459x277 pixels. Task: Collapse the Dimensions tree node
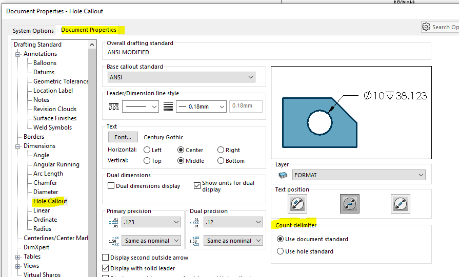tap(18, 146)
